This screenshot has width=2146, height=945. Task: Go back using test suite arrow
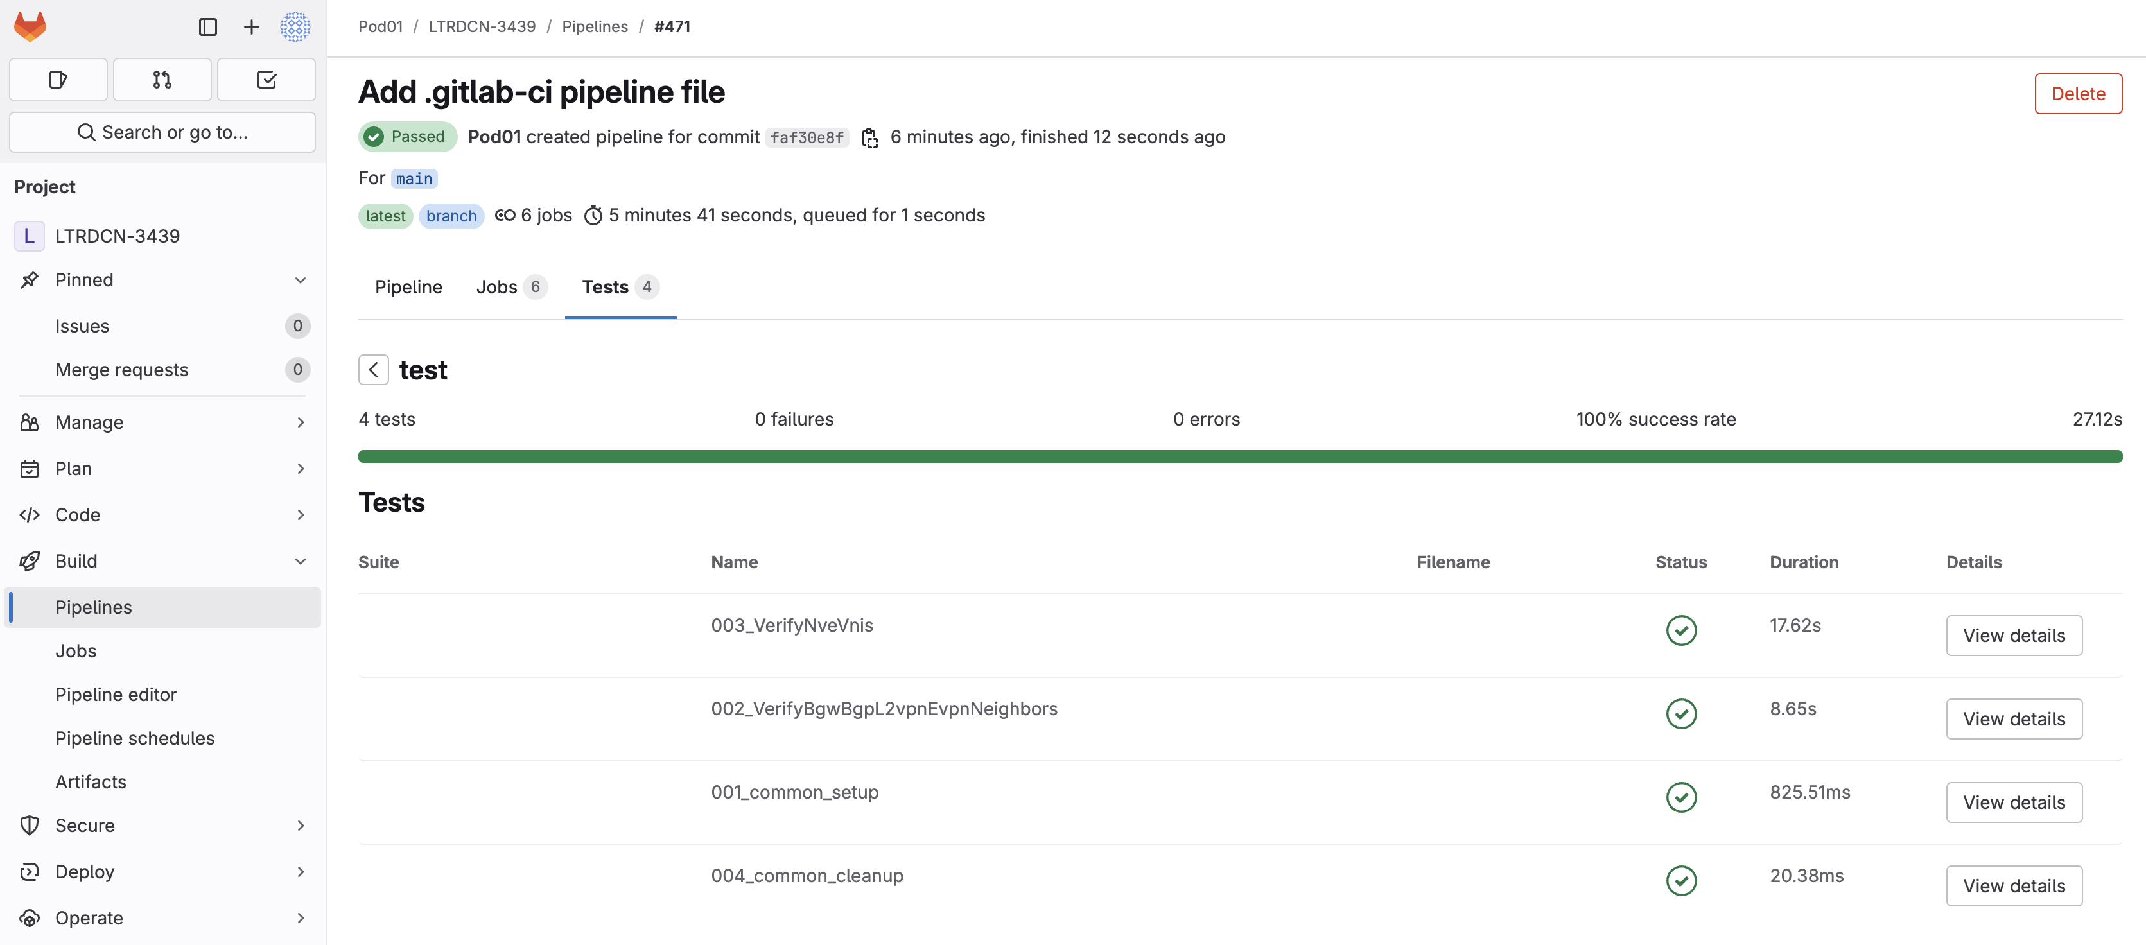(373, 370)
